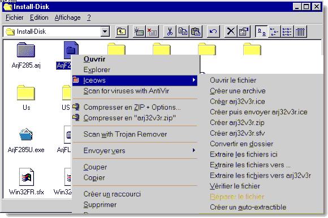Select the Win32FR.sfx file icon
This screenshot has height=218, width=328.
[27, 177]
